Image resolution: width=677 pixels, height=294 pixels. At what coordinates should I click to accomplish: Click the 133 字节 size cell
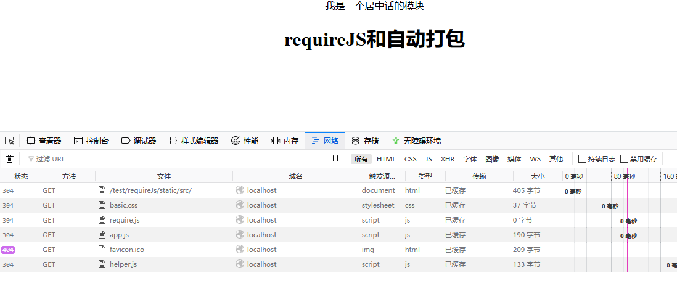click(527, 264)
